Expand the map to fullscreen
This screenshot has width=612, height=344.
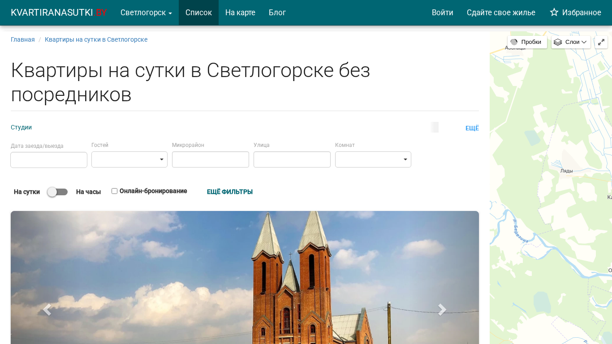[601, 42]
